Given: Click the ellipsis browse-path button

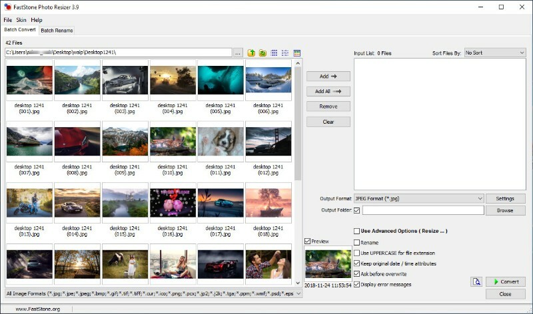Looking at the screenshot, I should point(238,53).
